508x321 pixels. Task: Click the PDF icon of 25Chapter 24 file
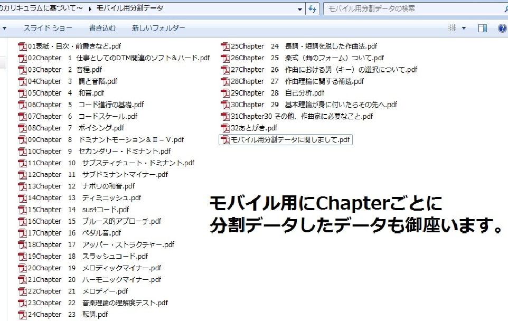coord(225,46)
